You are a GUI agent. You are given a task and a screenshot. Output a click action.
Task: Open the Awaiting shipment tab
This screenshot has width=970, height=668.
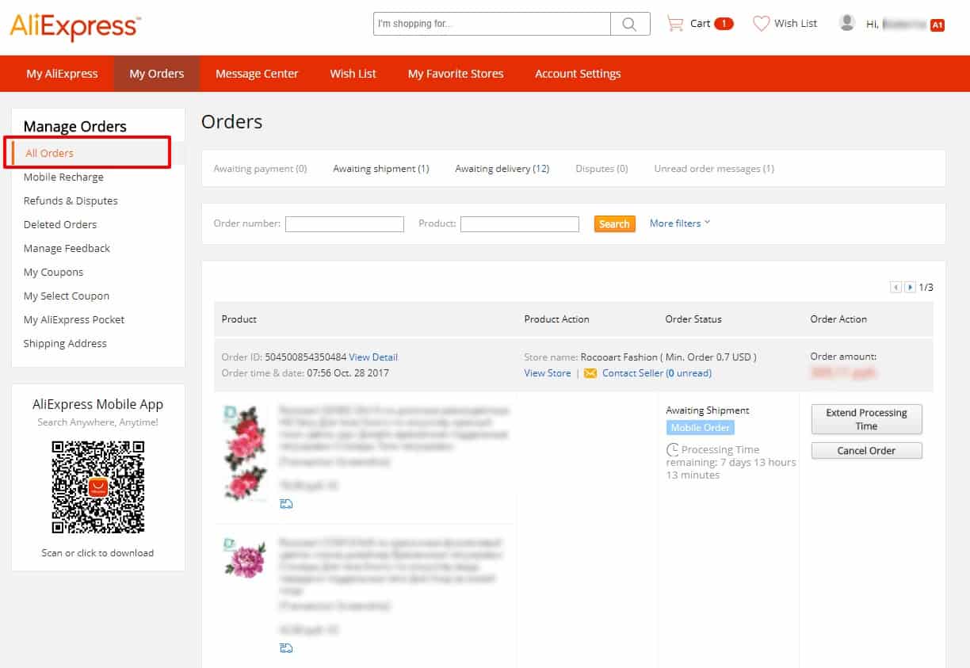click(381, 168)
